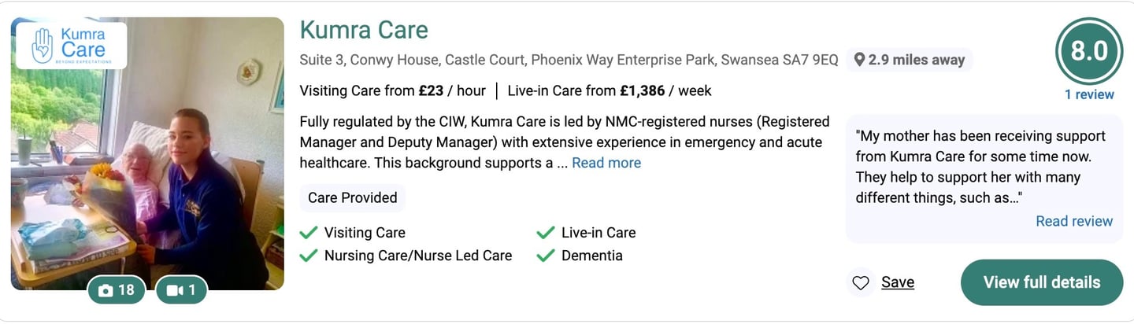Click the Dementia green checkmark
Screen dimensions: 1134x324
tap(546, 256)
